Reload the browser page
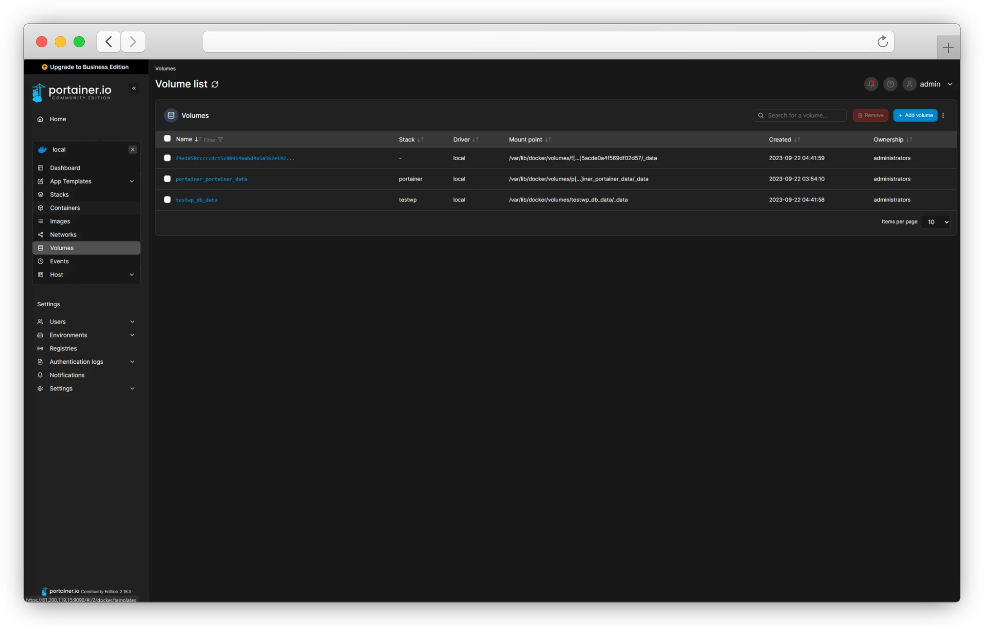The width and height of the screenshot is (984, 626). 882,42
